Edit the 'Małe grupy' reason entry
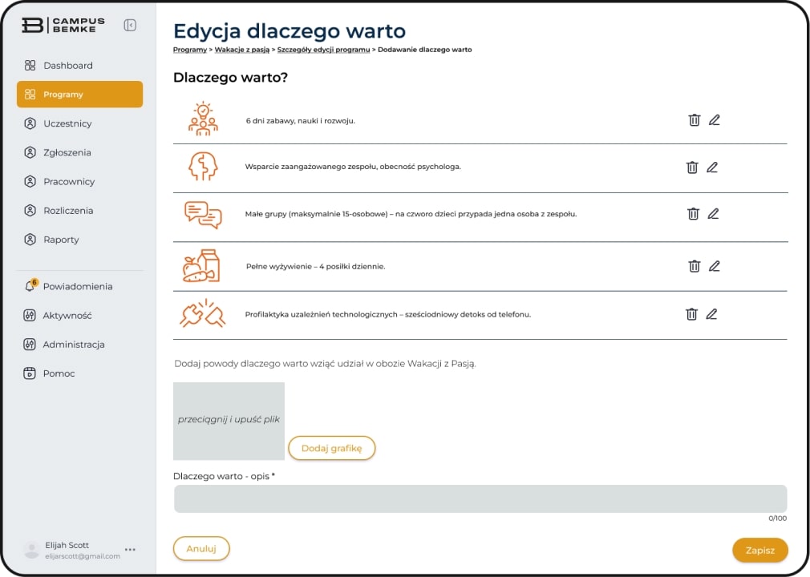Image resolution: width=810 pixels, height=577 pixels. pos(713,214)
